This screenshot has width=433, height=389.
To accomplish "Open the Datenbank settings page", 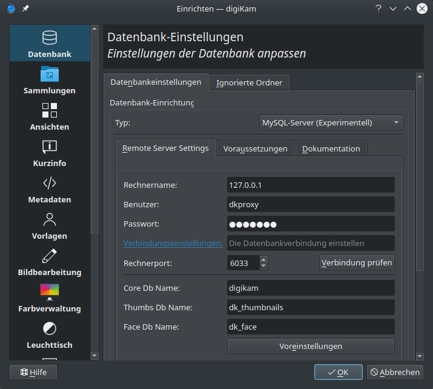I will point(50,43).
